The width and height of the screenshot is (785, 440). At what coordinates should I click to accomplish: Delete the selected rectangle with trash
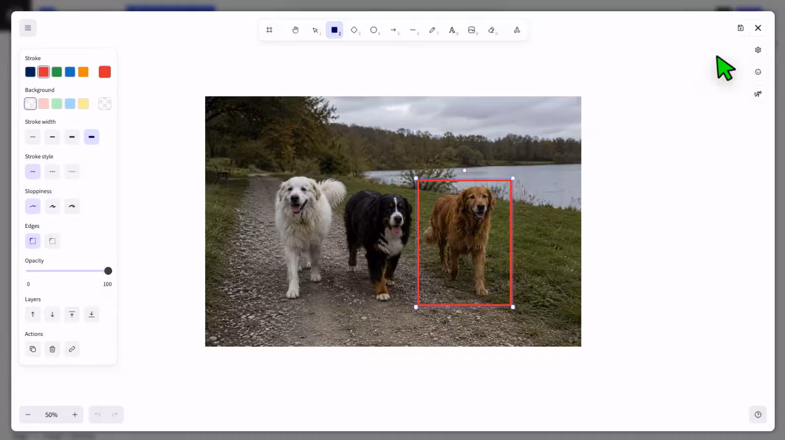(52, 349)
